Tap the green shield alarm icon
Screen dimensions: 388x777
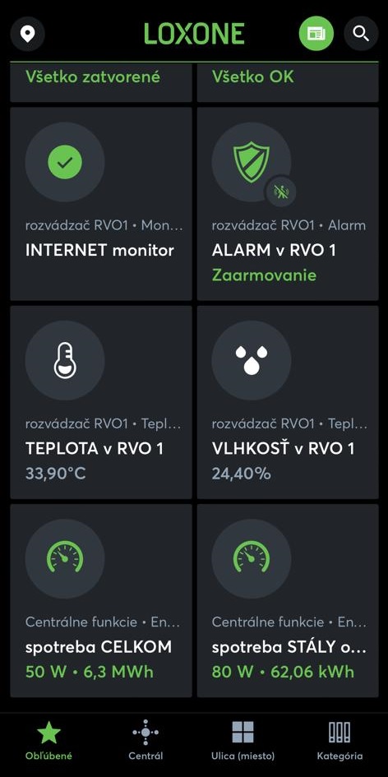point(252,162)
